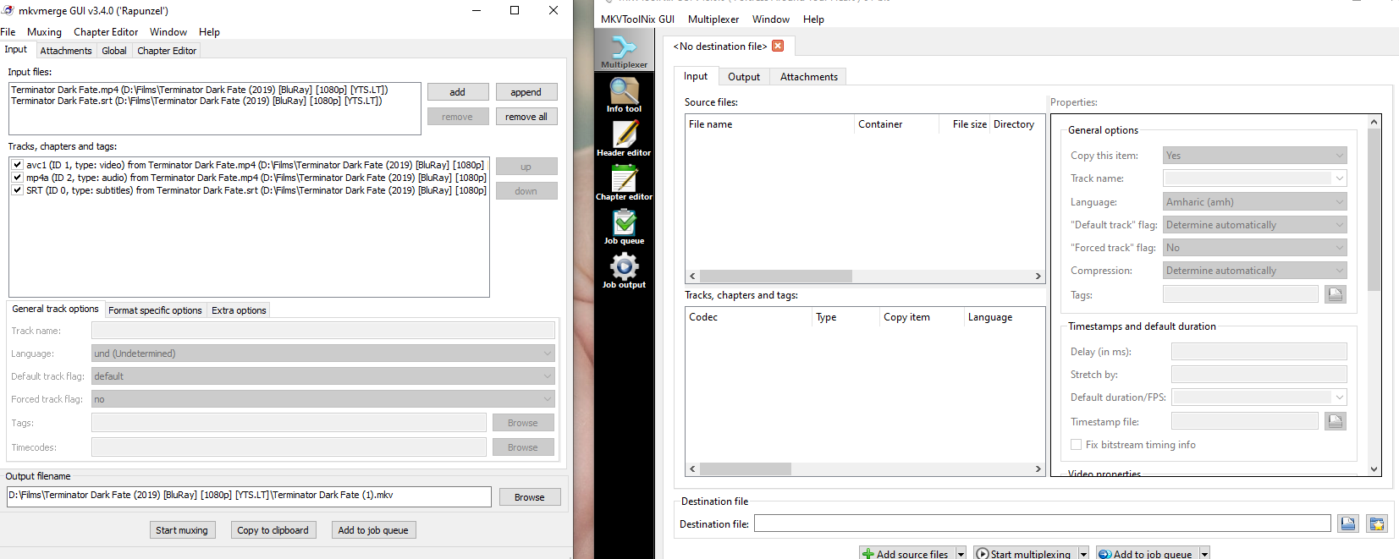The image size is (1399, 559).
Task: Open the Default duration/FPS dropdown
Action: point(1259,397)
